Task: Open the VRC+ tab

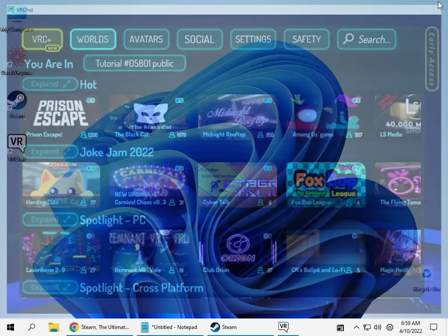Action: [x=42, y=39]
